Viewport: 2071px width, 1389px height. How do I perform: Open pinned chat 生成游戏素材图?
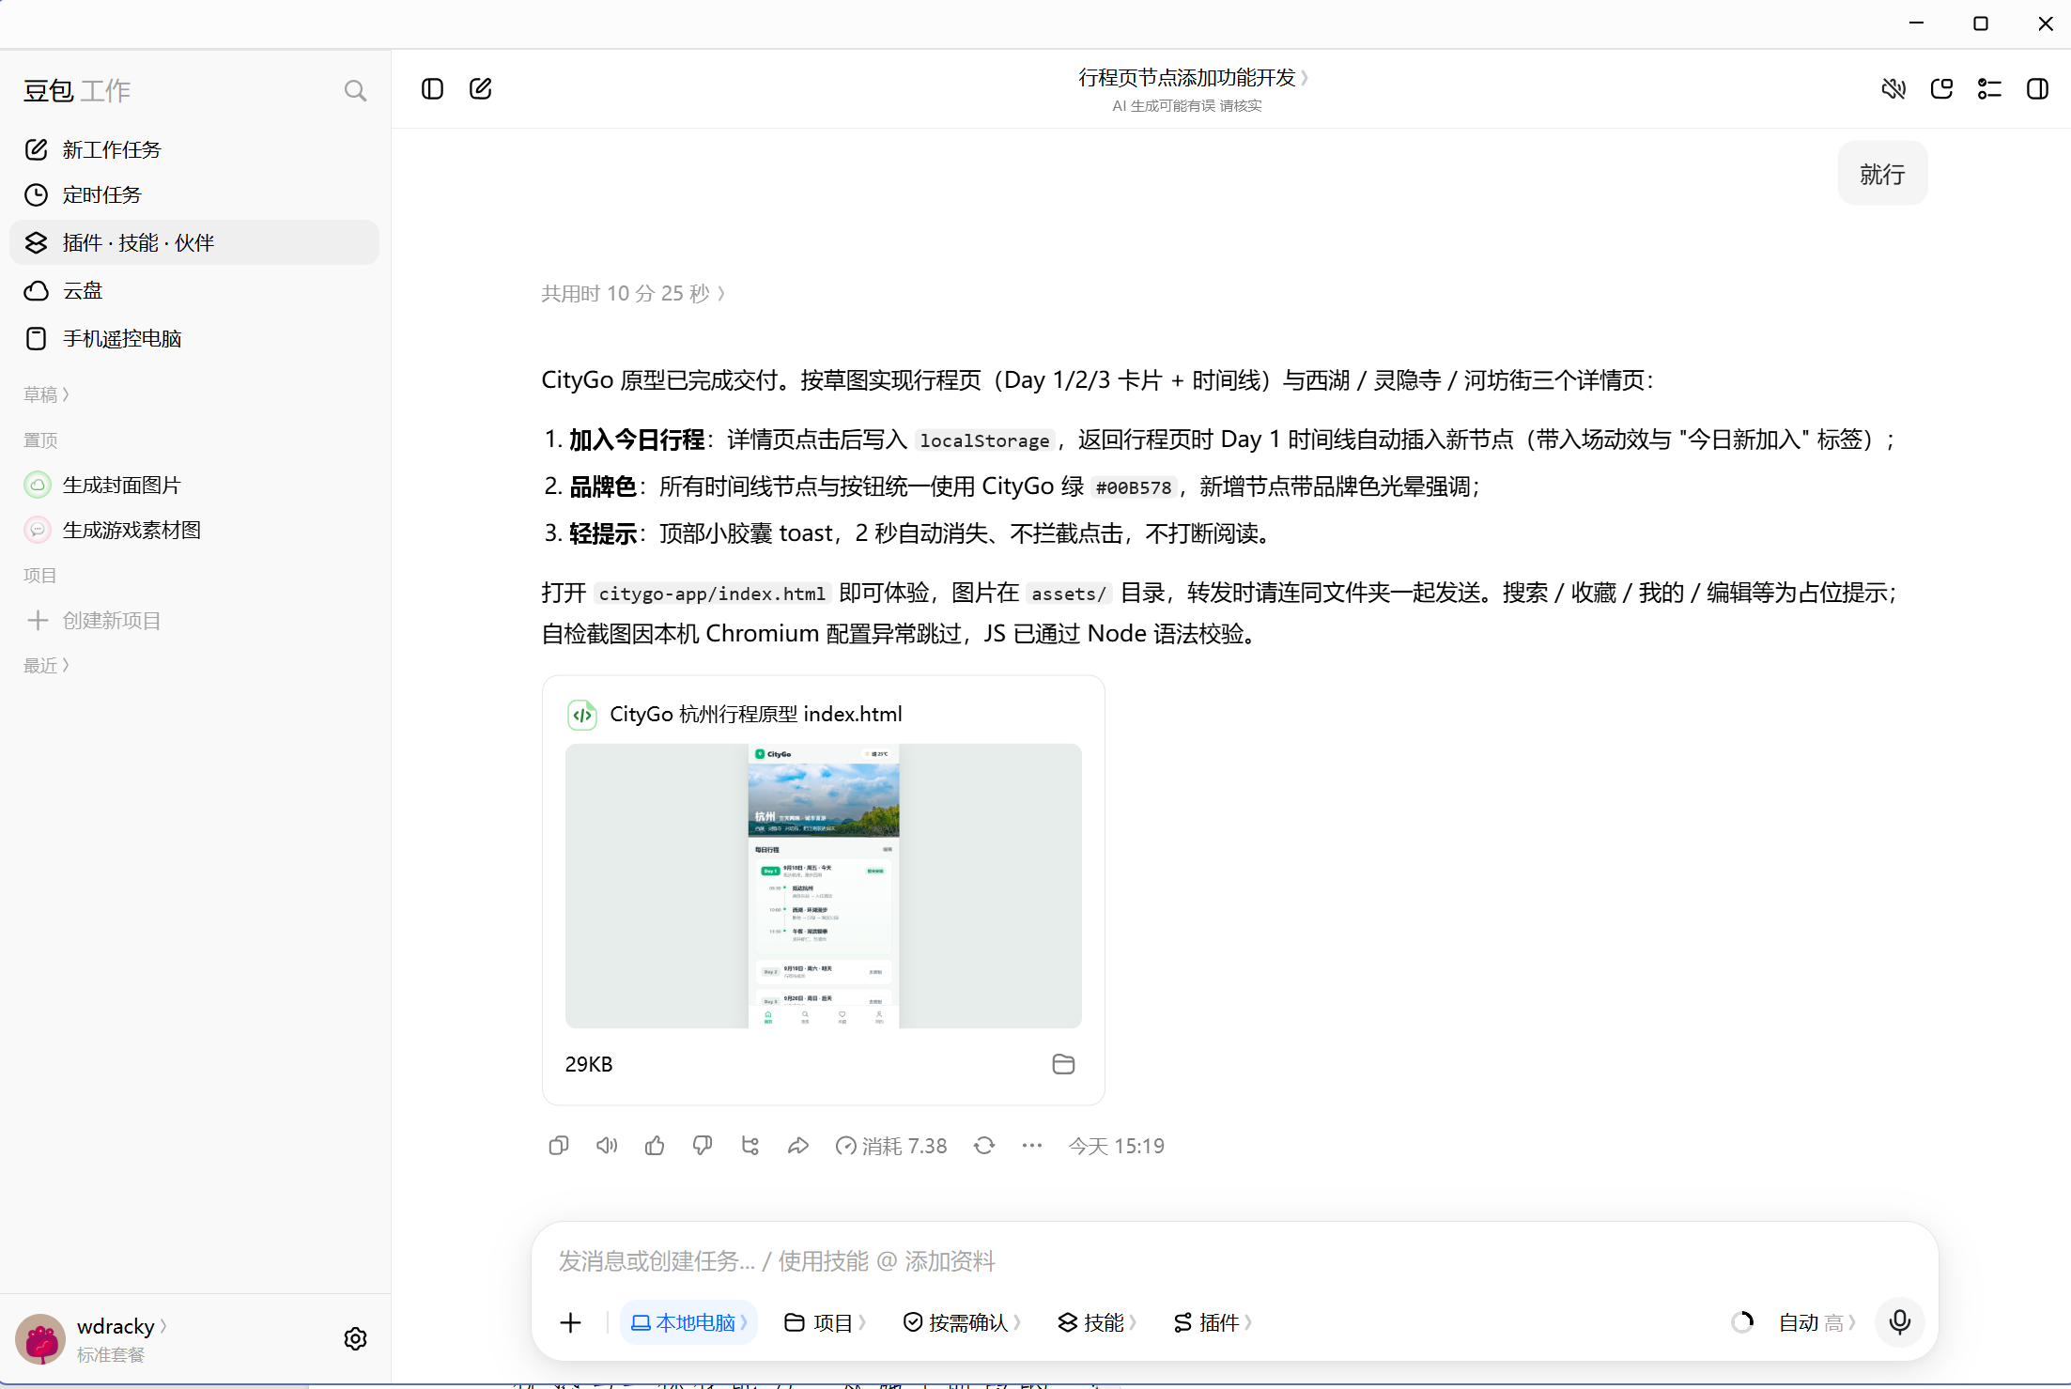click(194, 530)
